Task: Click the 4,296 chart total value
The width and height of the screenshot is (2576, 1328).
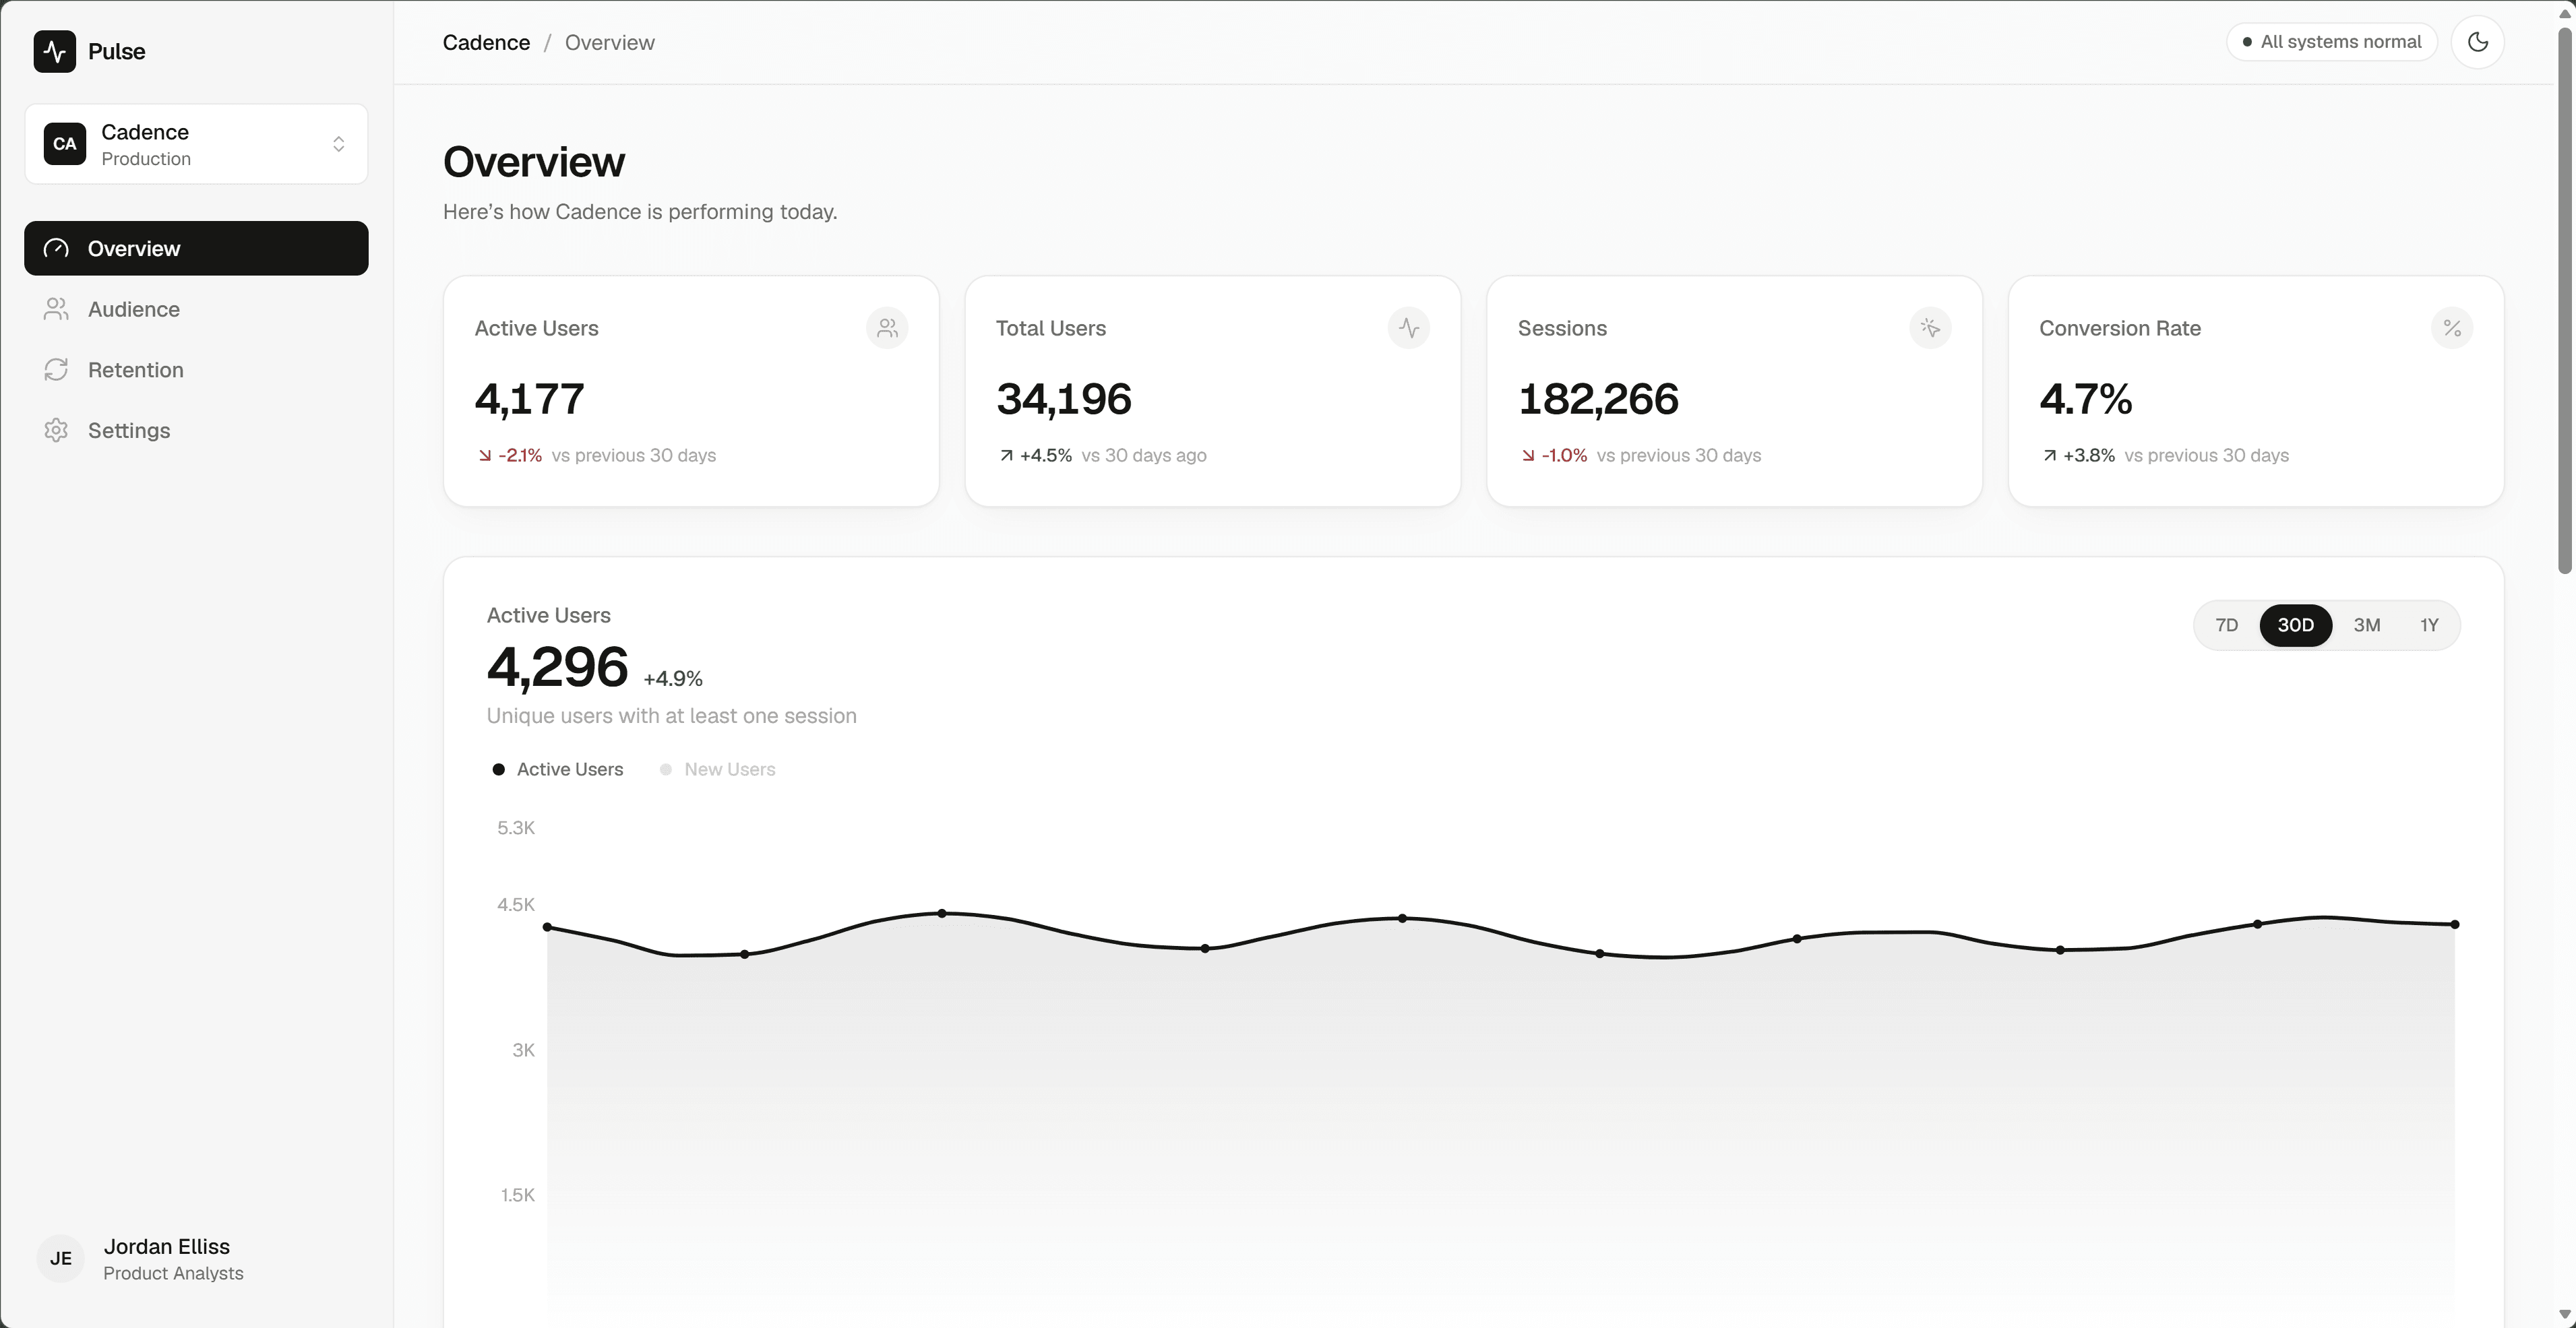Action: 557,667
